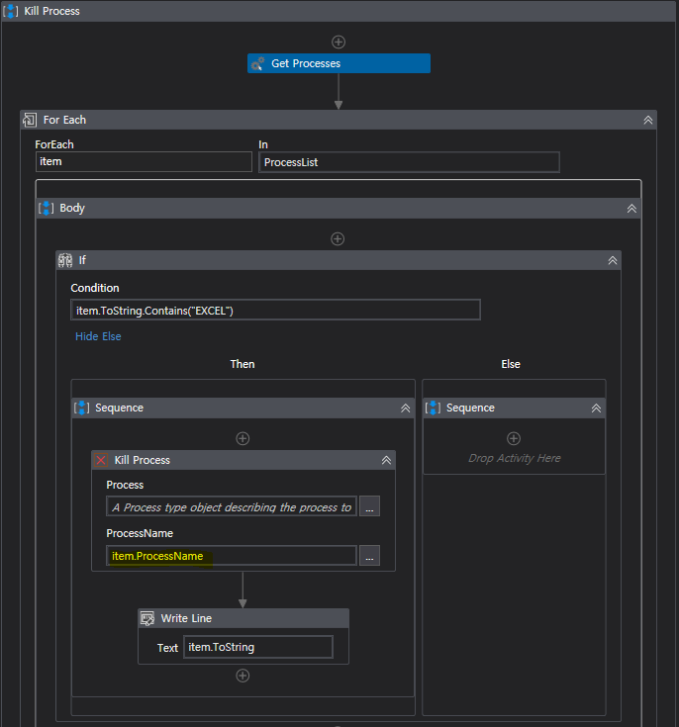679x727 pixels.
Task: Click plus icon below Write Line
Action: [242, 676]
